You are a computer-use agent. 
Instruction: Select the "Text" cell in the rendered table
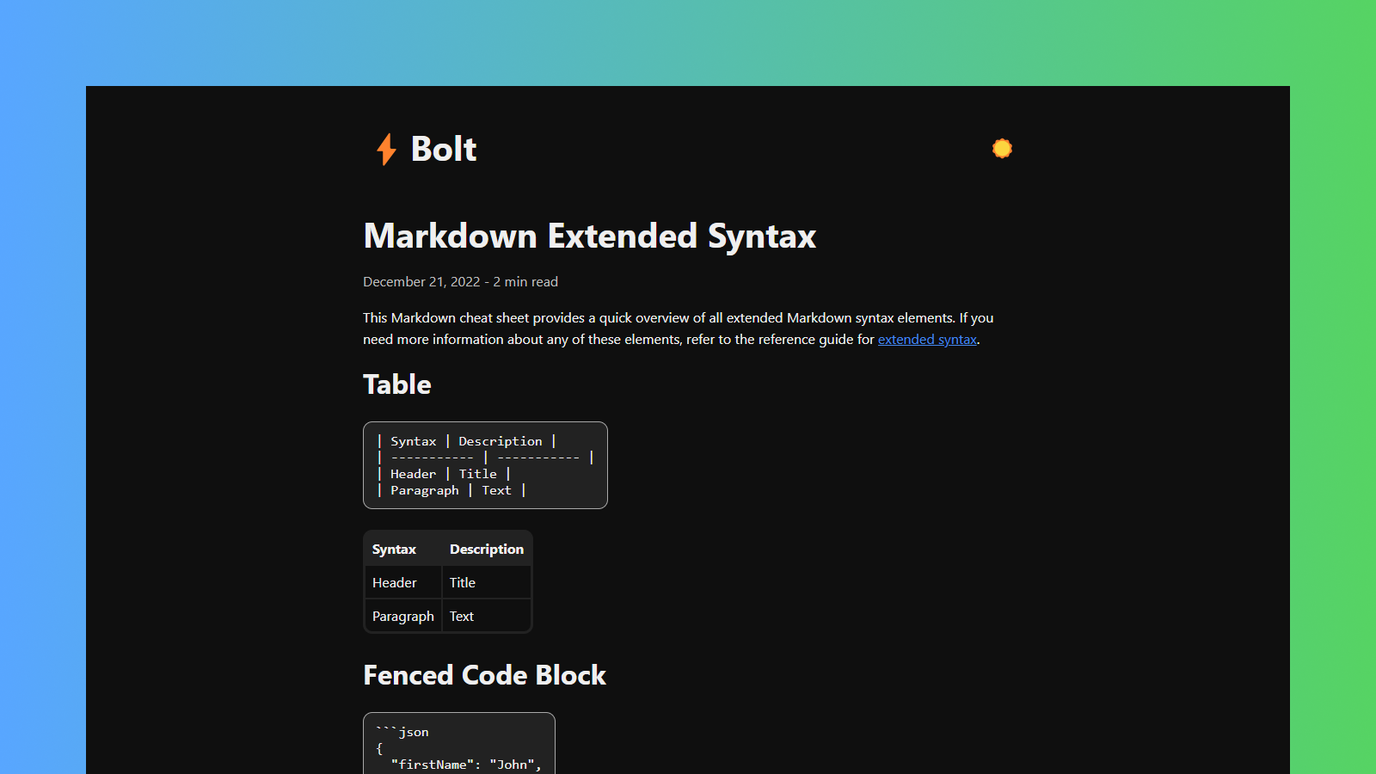(x=462, y=617)
